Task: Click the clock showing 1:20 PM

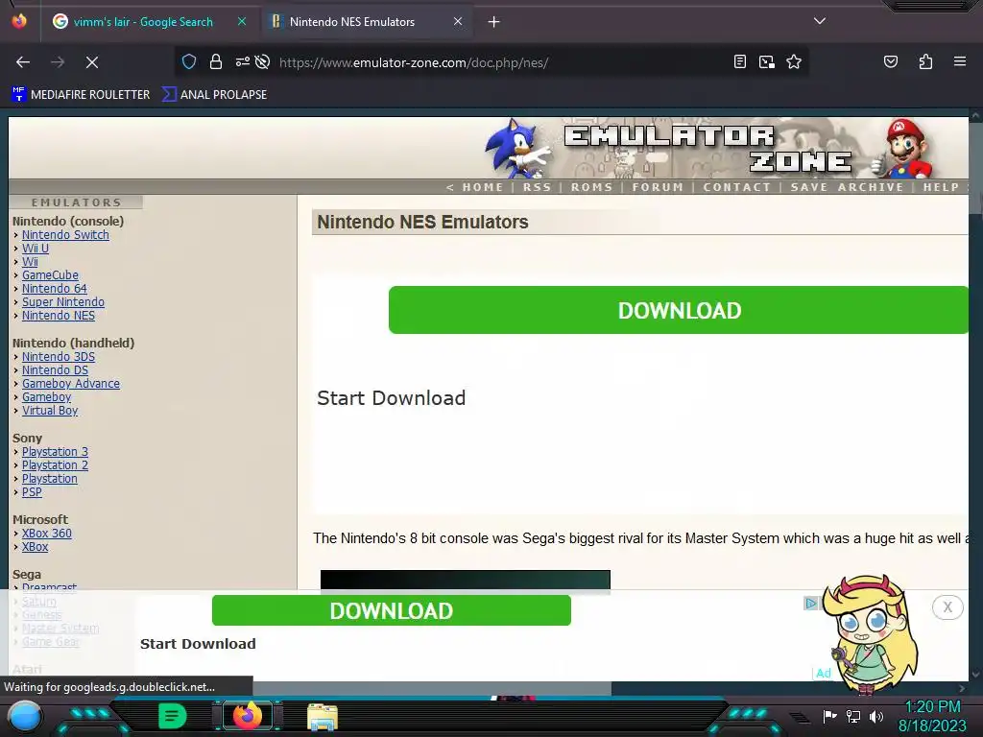Action: tap(932, 707)
